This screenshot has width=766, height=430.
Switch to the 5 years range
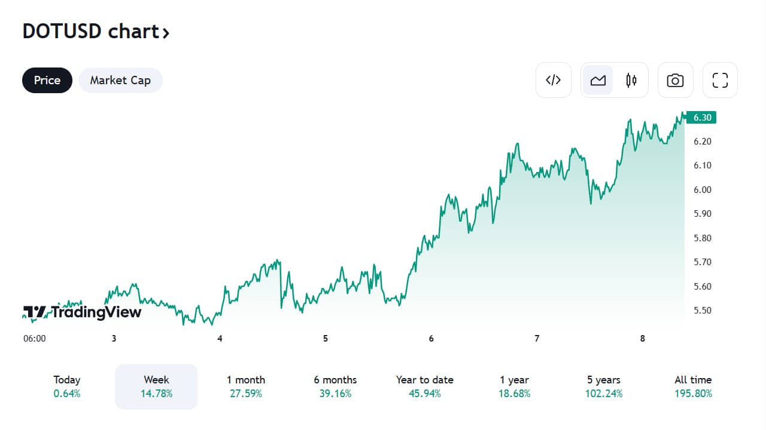(x=604, y=386)
